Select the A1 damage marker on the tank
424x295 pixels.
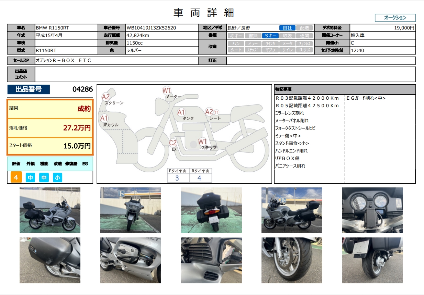181,112
